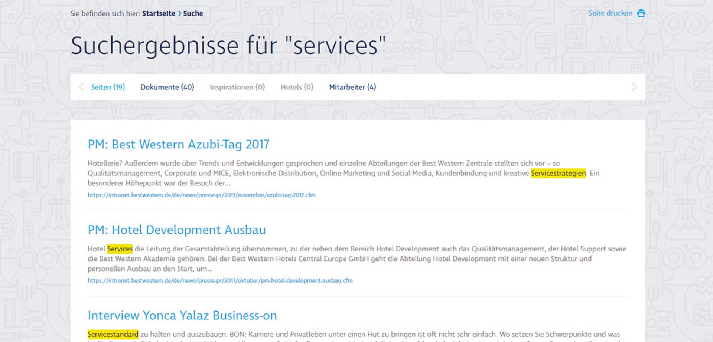The width and height of the screenshot is (713, 342).
Task: Click the highlighted word Servicestrategien
Action: pos(558,173)
